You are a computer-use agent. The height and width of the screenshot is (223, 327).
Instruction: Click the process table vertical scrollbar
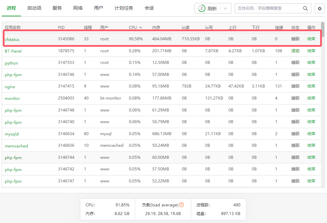click(x=323, y=29)
